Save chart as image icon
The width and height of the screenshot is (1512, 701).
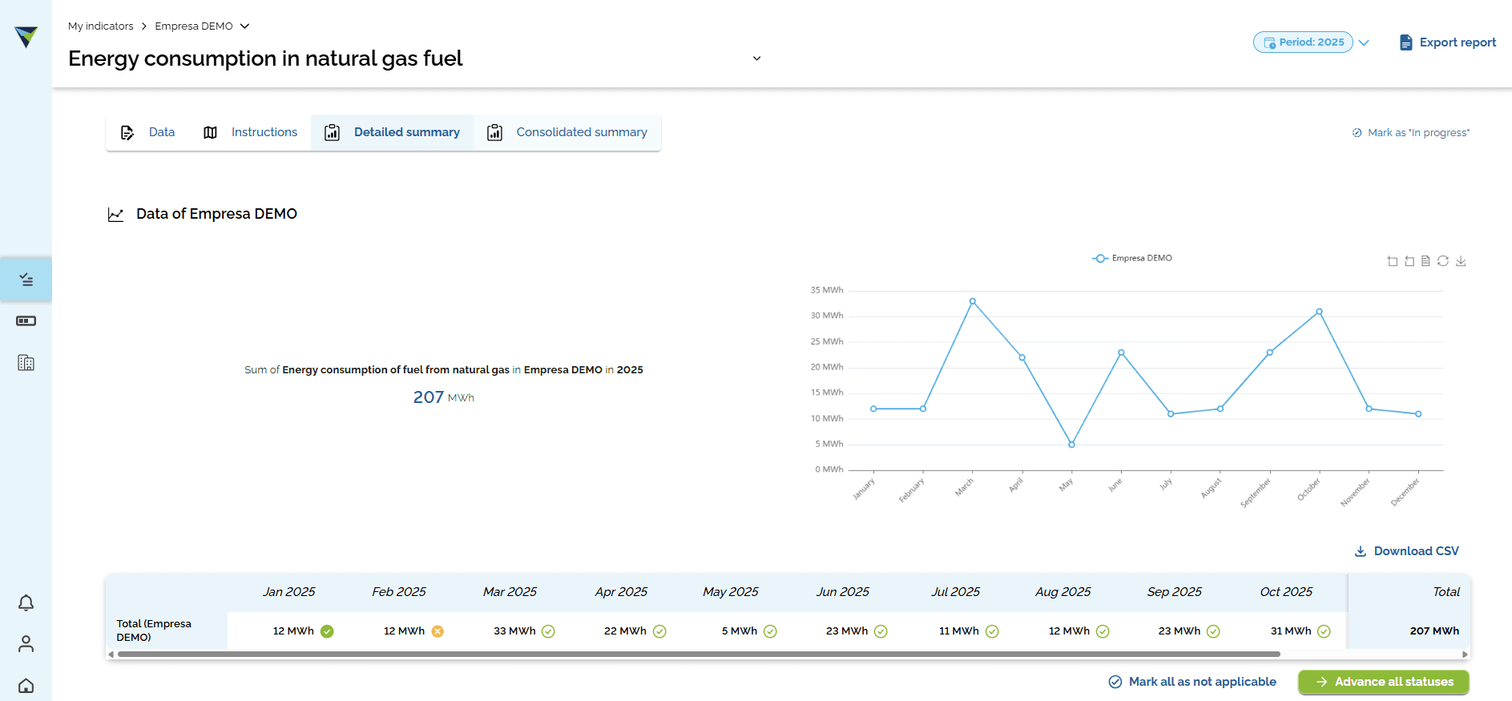1461,261
